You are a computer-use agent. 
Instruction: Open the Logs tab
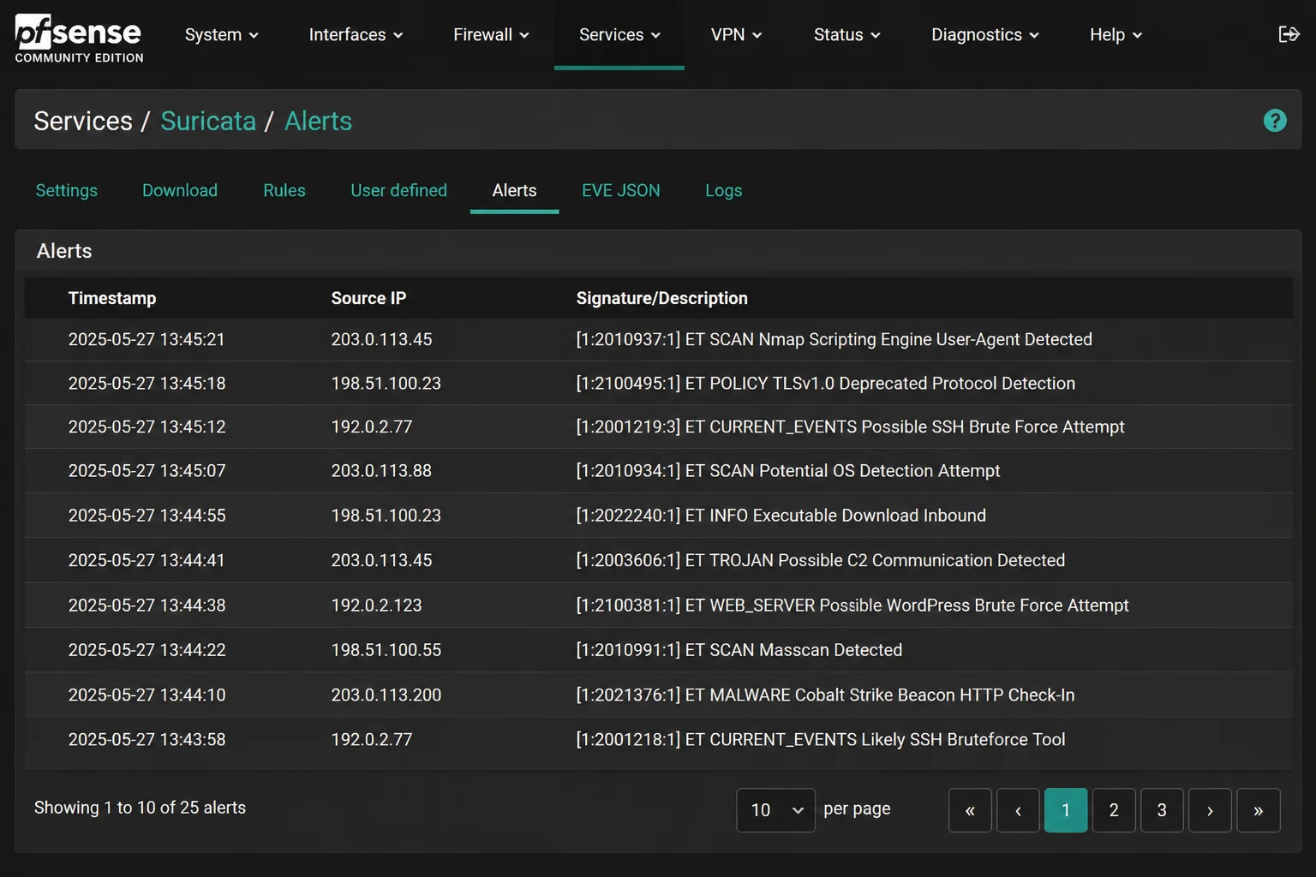pos(724,191)
